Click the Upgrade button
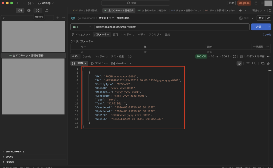The image size is (273, 168). point(244,3)
